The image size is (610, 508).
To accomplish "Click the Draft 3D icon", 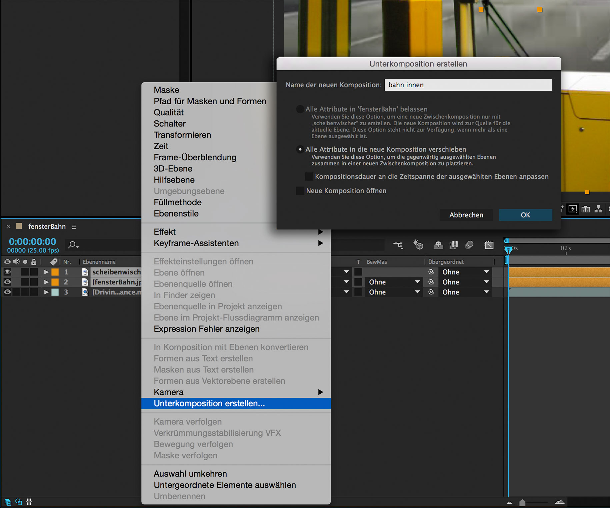I will [418, 245].
